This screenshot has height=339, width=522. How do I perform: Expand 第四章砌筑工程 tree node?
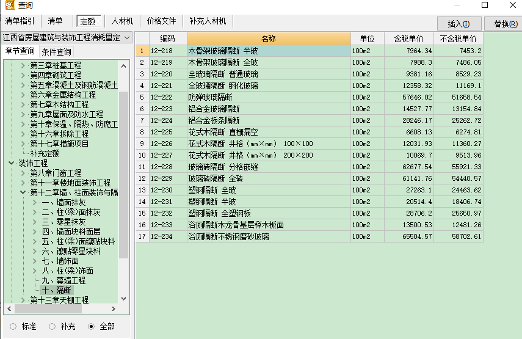point(23,75)
